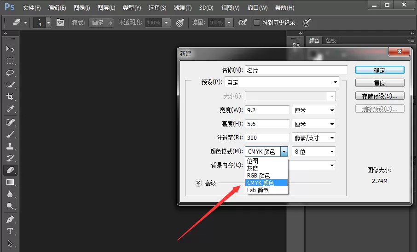Choose Grayscale color mode option
The image size is (417, 252).
pyautogui.click(x=266, y=168)
